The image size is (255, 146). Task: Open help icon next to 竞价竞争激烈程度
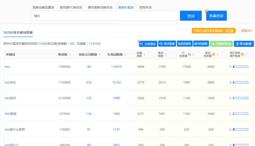242,54
